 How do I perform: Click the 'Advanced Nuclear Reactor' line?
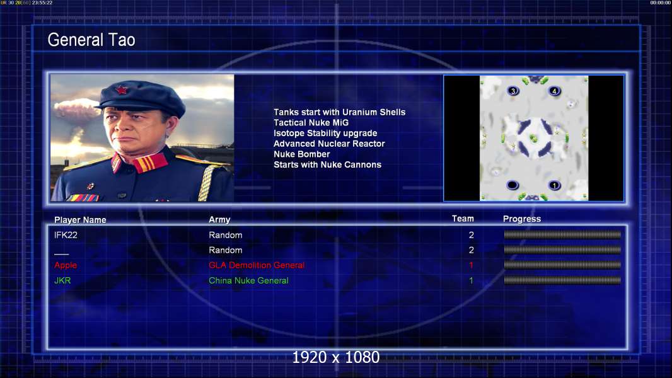tap(329, 144)
